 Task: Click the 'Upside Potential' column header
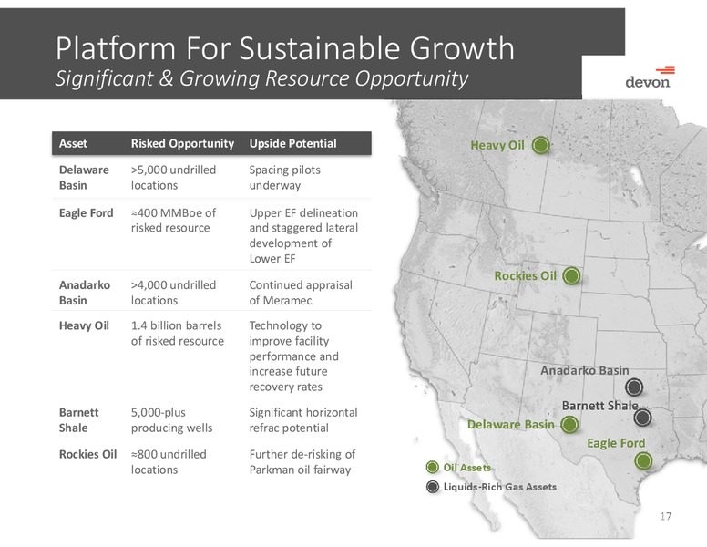click(293, 143)
